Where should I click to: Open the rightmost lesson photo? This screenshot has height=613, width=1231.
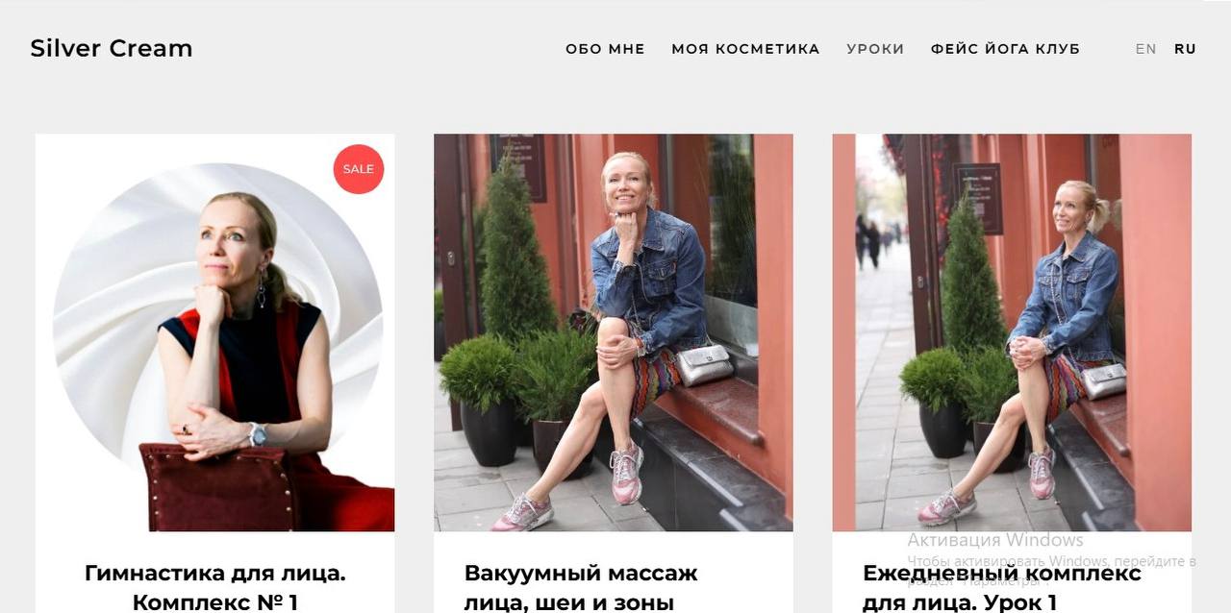coord(1012,332)
